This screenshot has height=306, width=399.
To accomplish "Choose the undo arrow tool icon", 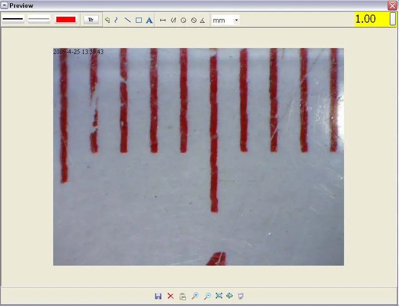I will (x=107, y=20).
